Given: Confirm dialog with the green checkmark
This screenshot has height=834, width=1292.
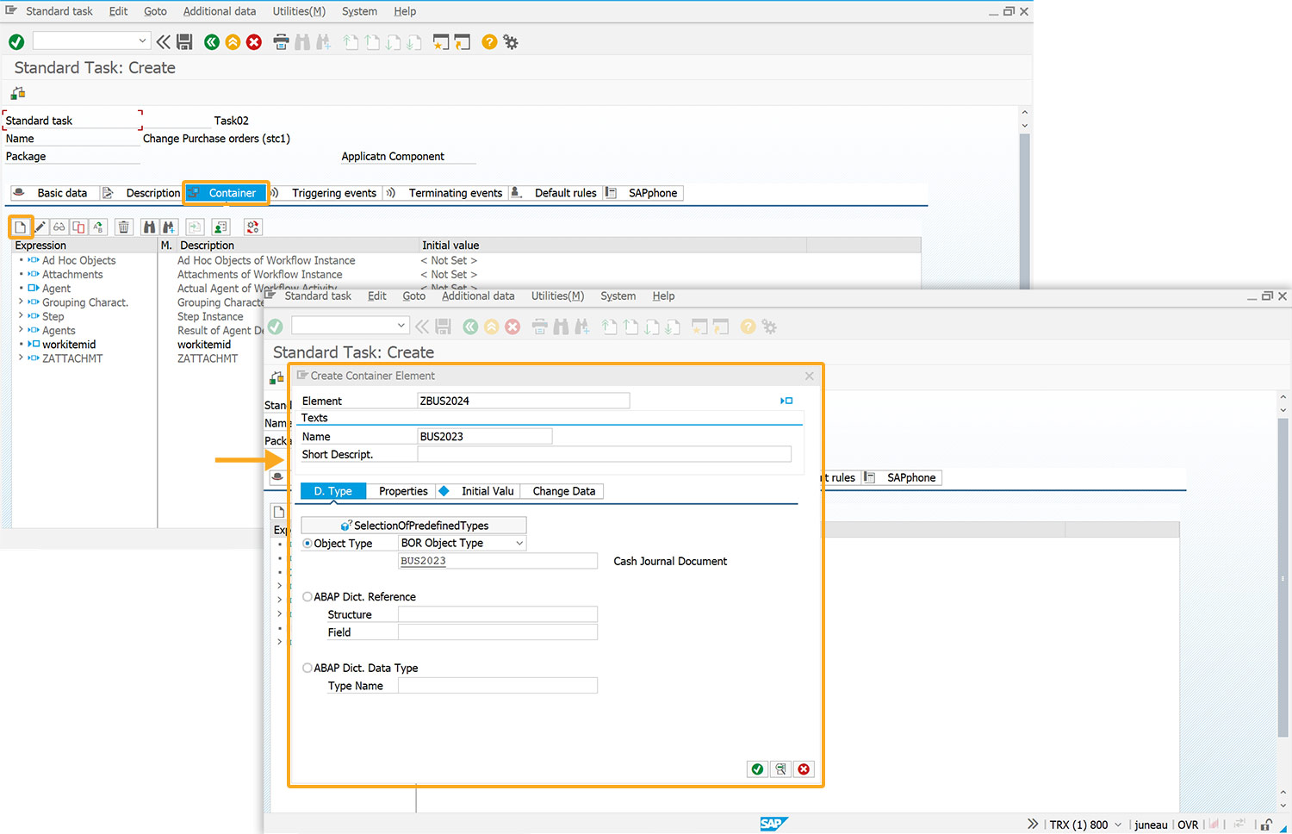Looking at the screenshot, I should (757, 769).
